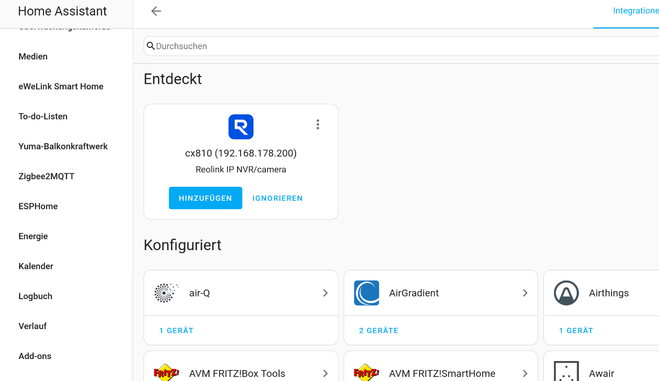
Task: Click the back arrow icon
Action: pyautogui.click(x=156, y=11)
